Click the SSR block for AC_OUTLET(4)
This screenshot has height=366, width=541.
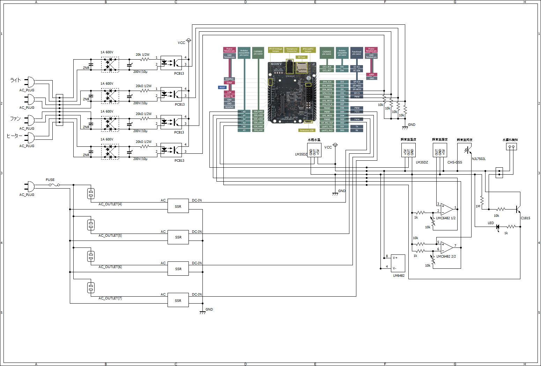pos(178,206)
